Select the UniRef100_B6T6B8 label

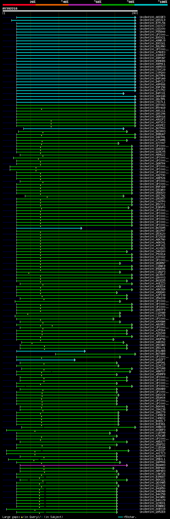[152, 354]
